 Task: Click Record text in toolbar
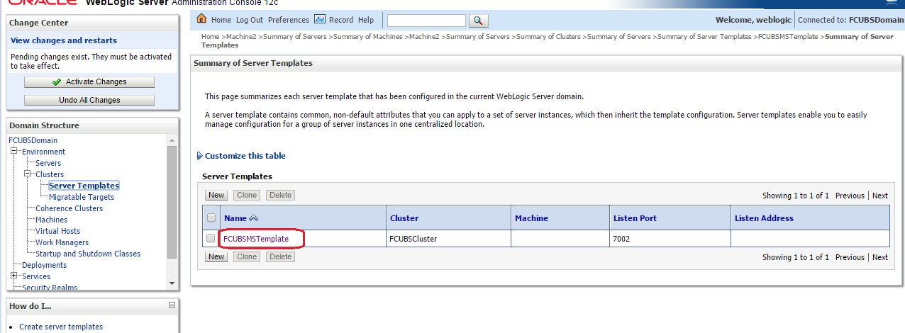pos(341,20)
